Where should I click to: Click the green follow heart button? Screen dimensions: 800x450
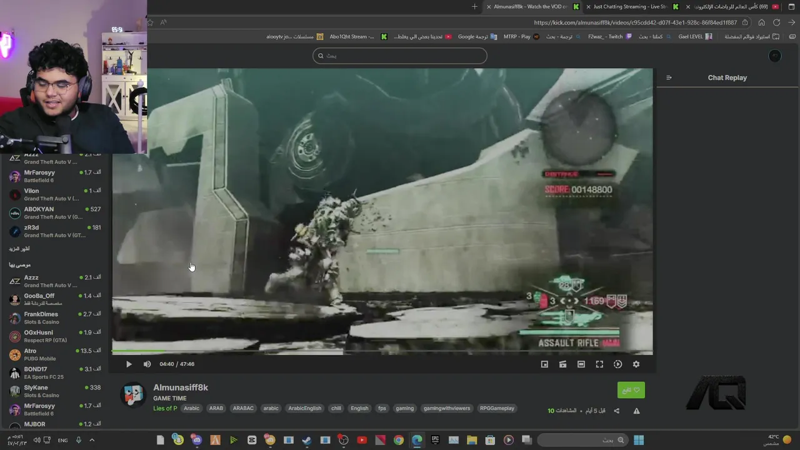tap(631, 390)
